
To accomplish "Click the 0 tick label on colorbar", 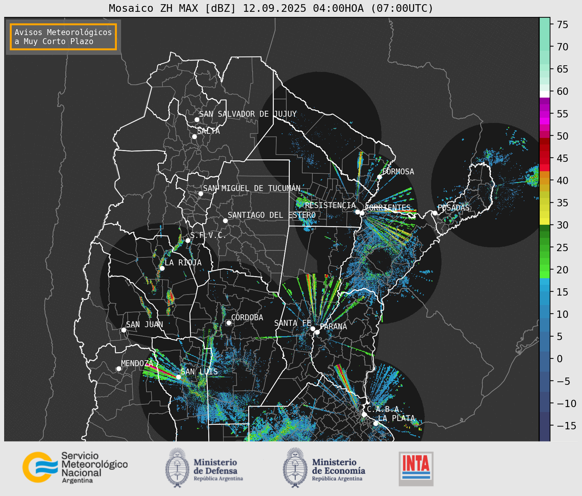I will click(x=560, y=359).
